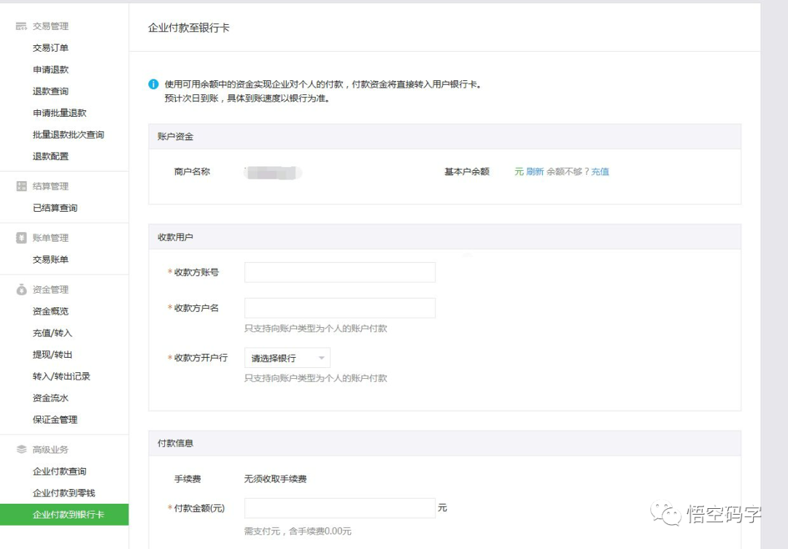The image size is (788, 549).
Task: Open 申请退款 from the sidebar
Action: point(51,69)
